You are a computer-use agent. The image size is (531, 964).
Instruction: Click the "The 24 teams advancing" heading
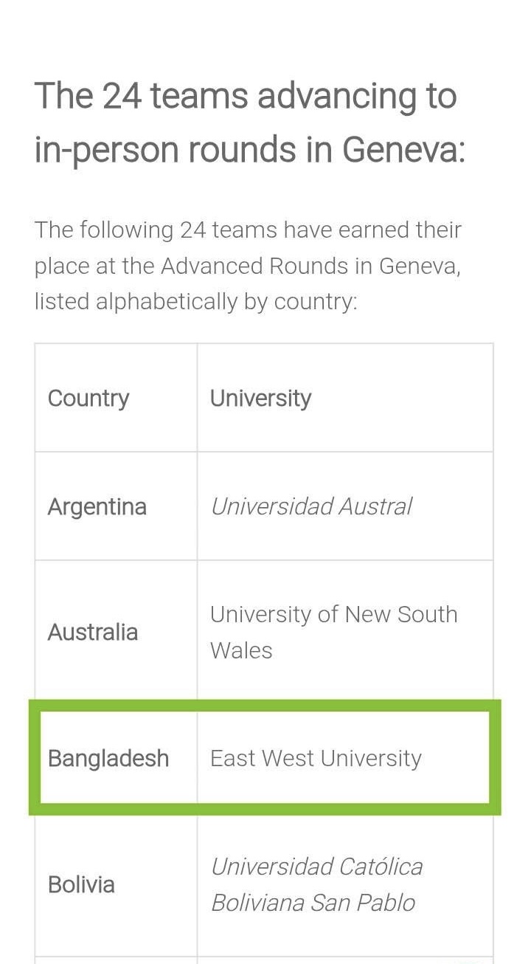(x=249, y=123)
